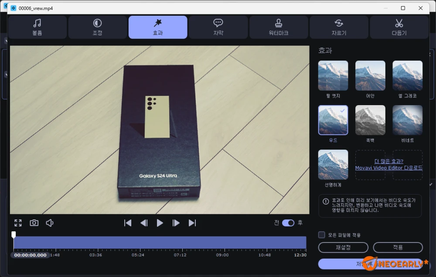Open the 자르기 crop tab
436x277 pixels.
339,27
